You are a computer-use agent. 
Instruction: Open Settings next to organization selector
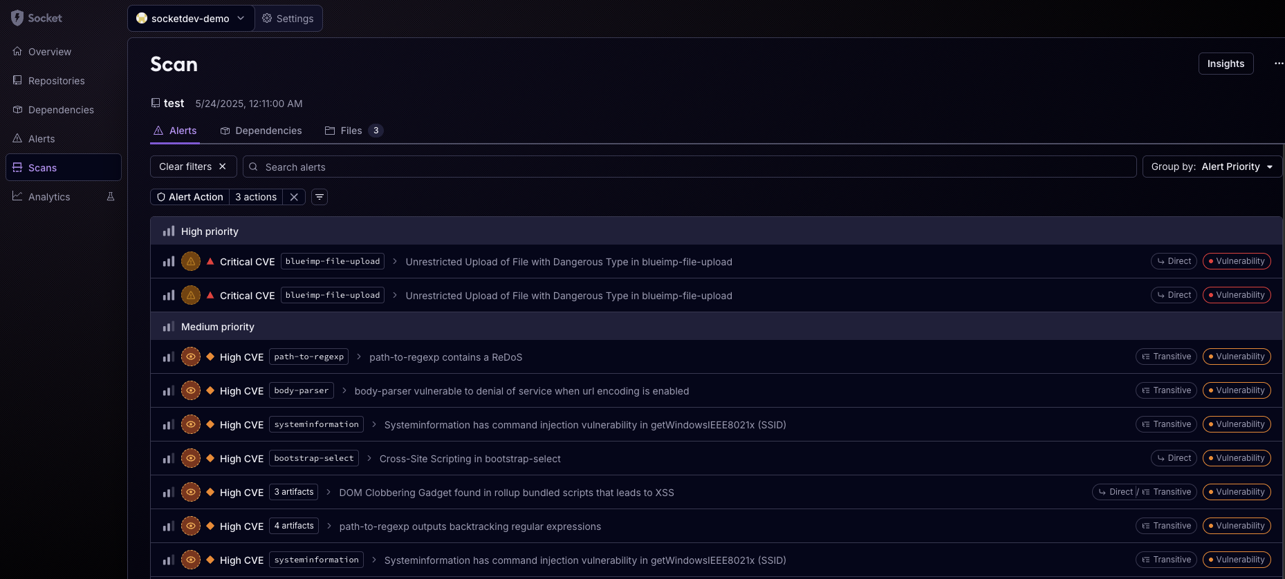tap(288, 19)
